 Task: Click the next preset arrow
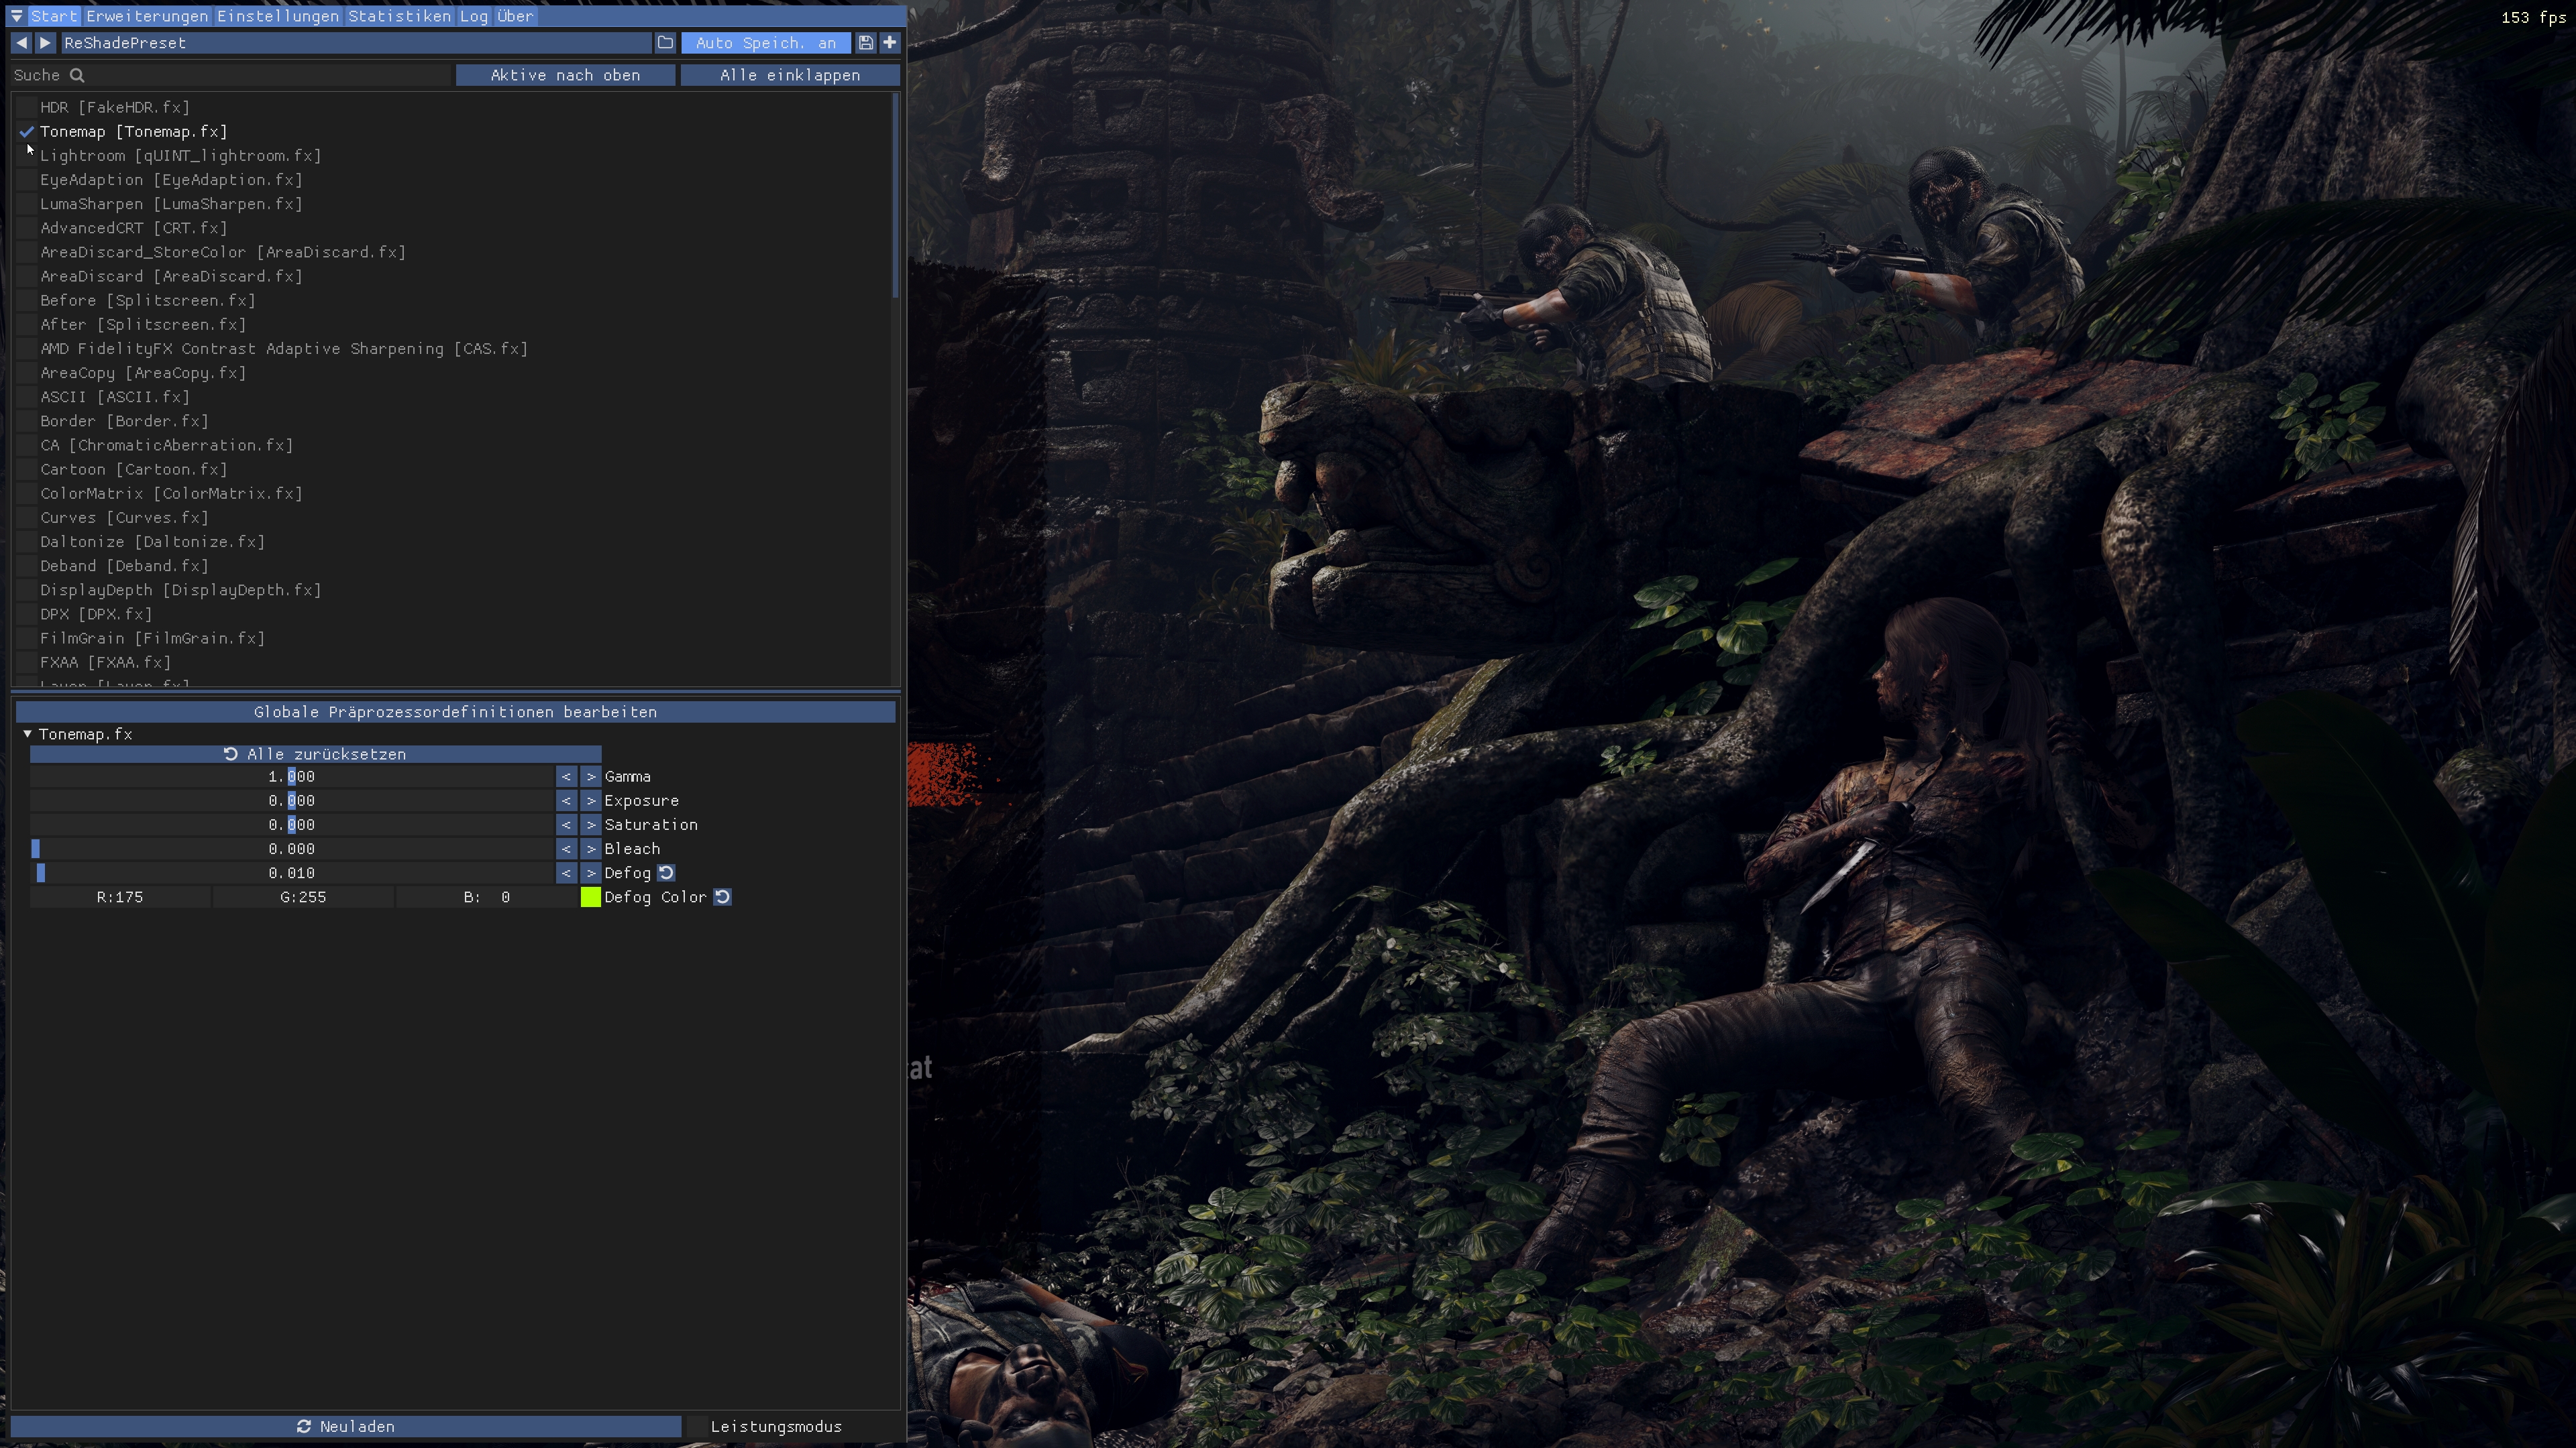click(45, 43)
